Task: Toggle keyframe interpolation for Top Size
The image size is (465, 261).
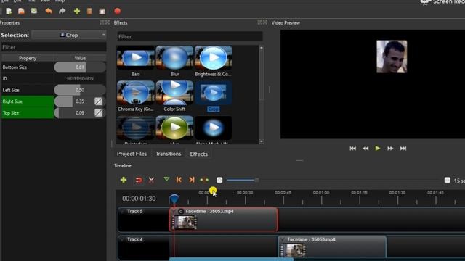Action: click(99, 113)
